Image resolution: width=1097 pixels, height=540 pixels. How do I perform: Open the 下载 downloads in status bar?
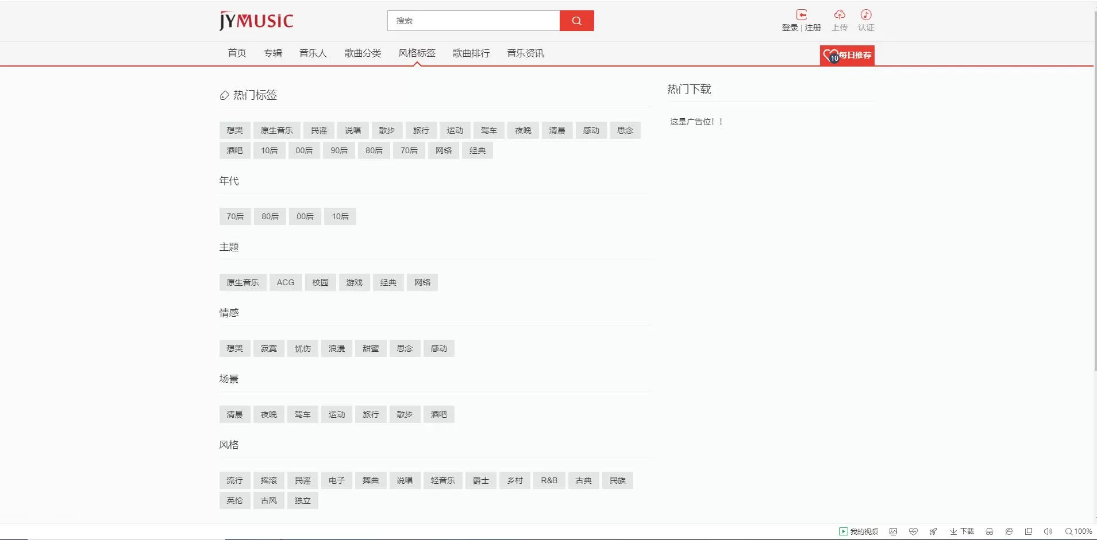tap(962, 531)
